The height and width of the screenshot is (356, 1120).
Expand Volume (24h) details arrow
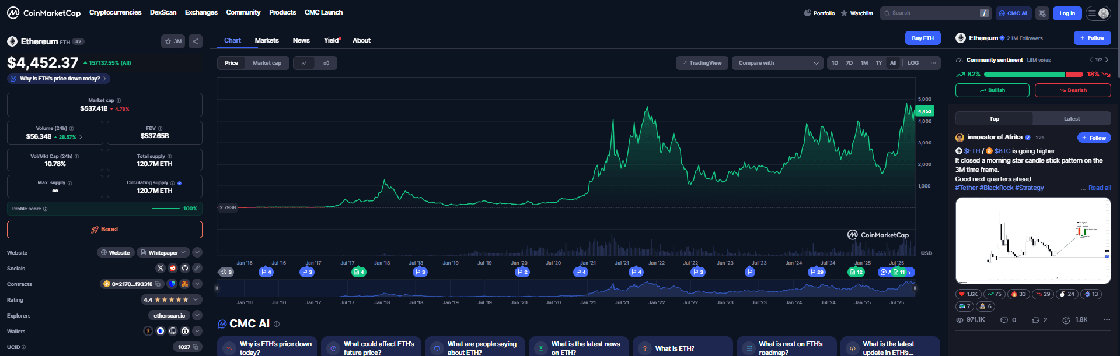pos(81,137)
